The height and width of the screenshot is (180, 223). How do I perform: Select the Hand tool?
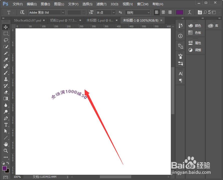coord(6,144)
